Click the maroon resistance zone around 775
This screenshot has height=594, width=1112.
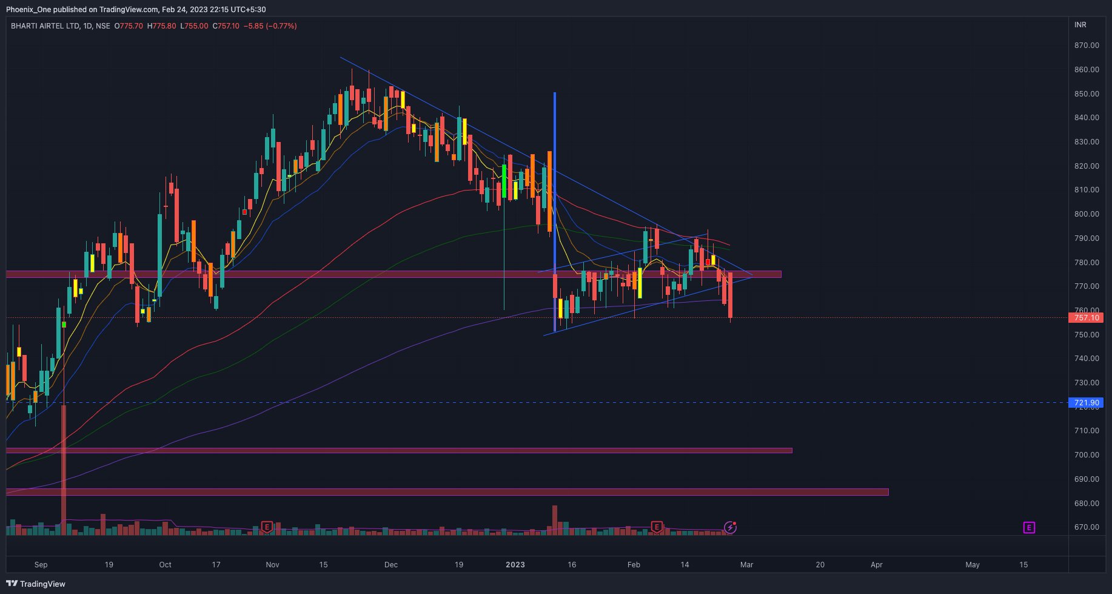pos(364,274)
